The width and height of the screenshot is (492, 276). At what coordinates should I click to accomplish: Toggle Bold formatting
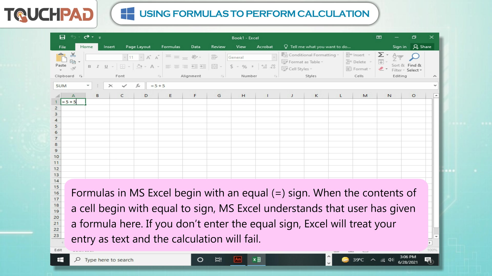89,67
